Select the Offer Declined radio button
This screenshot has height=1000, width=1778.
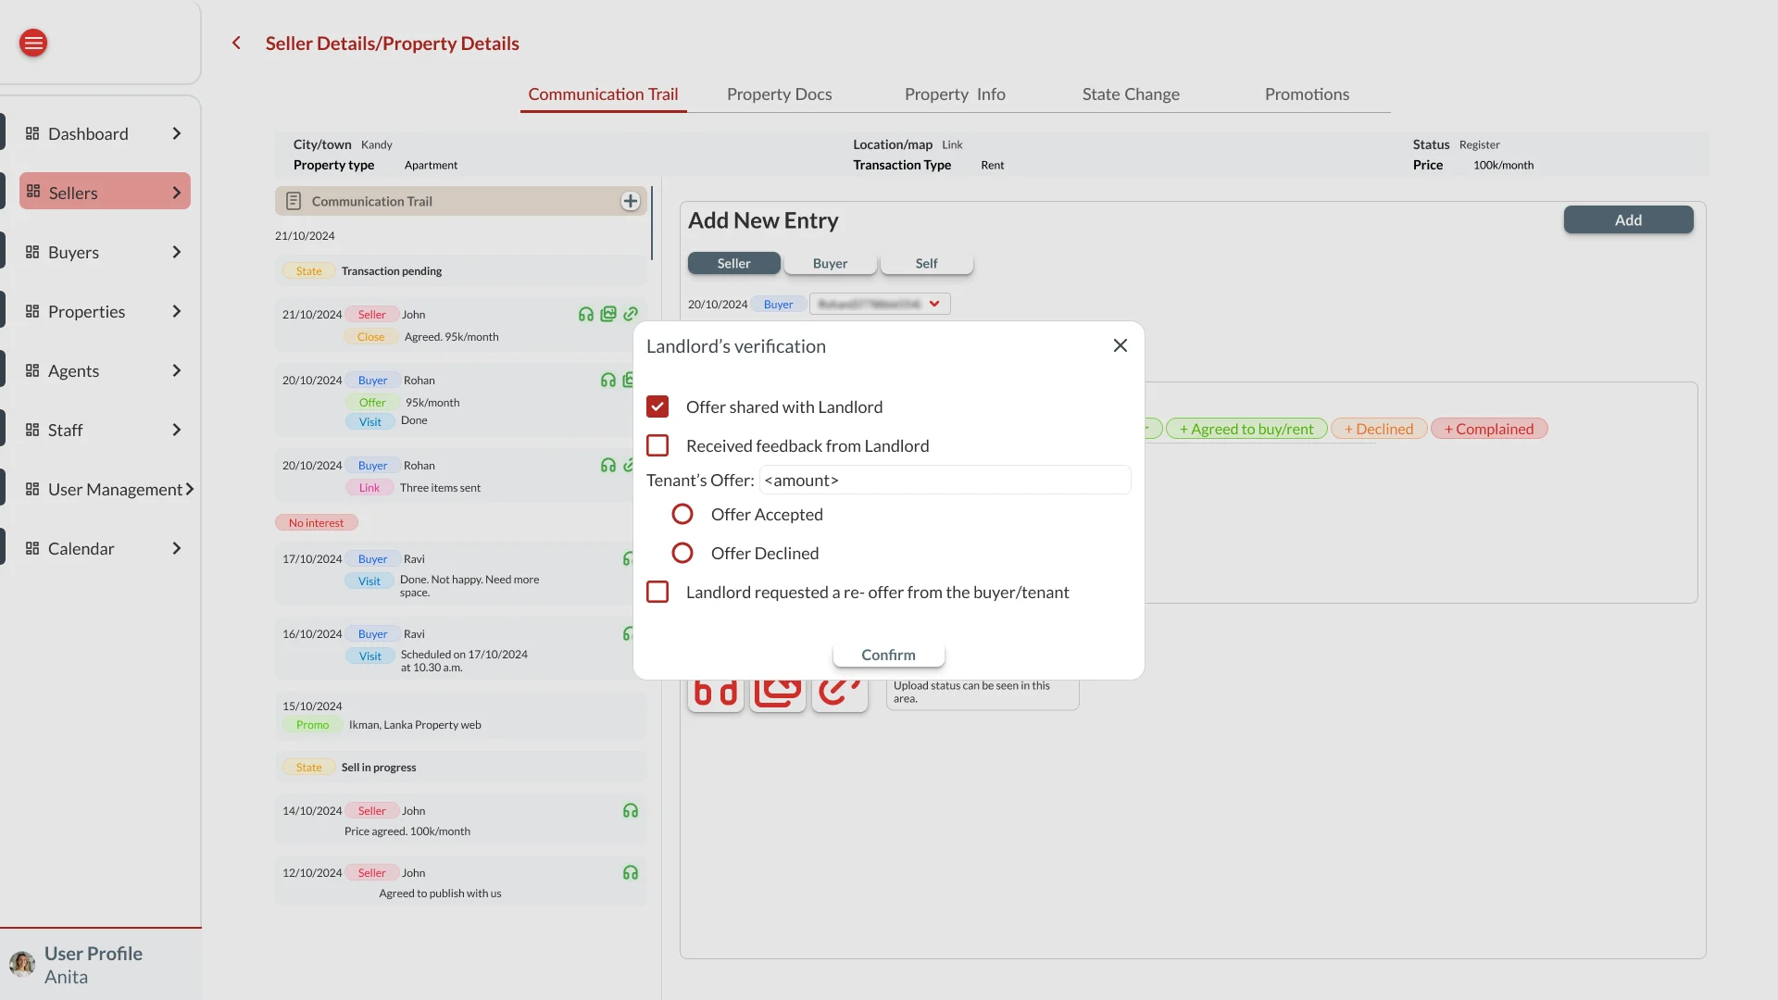coord(682,553)
